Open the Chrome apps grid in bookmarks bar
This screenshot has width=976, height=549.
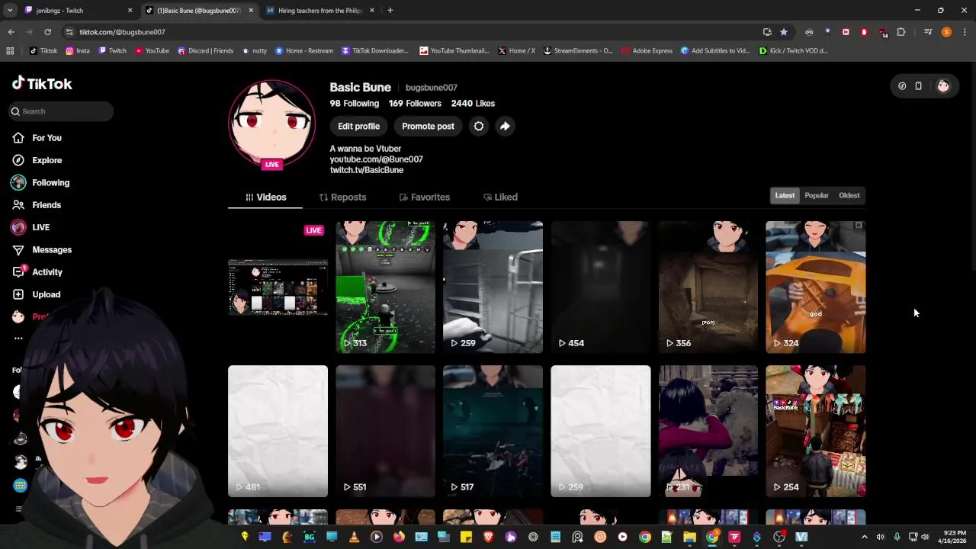[10, 51]
